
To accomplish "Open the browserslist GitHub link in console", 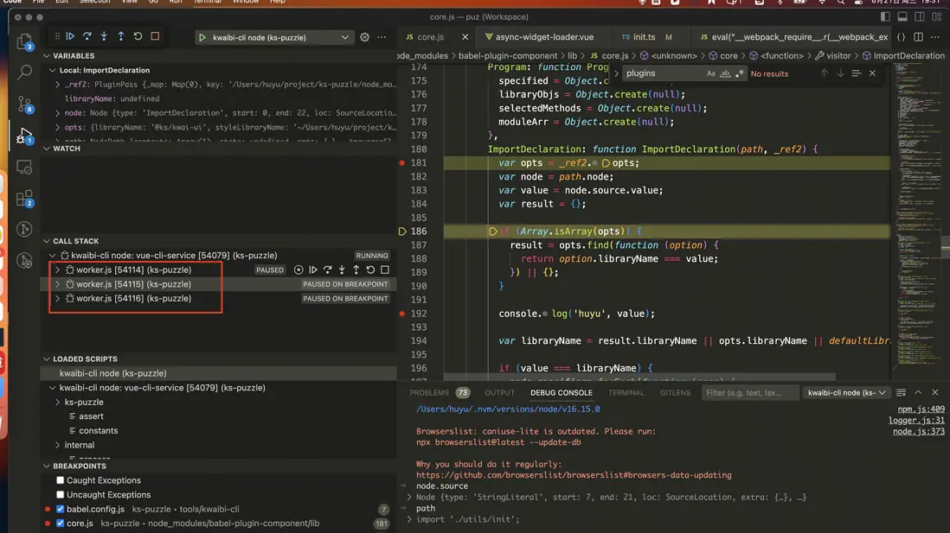I will coord(573,475).
